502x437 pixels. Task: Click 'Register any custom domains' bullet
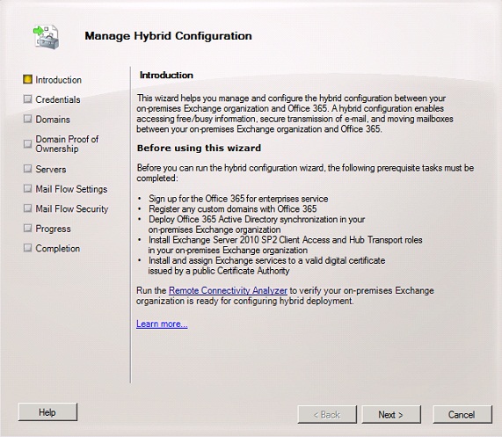(233, 208)
